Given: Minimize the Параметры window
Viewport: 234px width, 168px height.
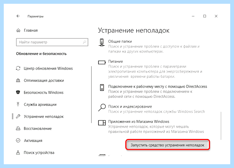Looking at the screenshot, I should coord(193,16).
